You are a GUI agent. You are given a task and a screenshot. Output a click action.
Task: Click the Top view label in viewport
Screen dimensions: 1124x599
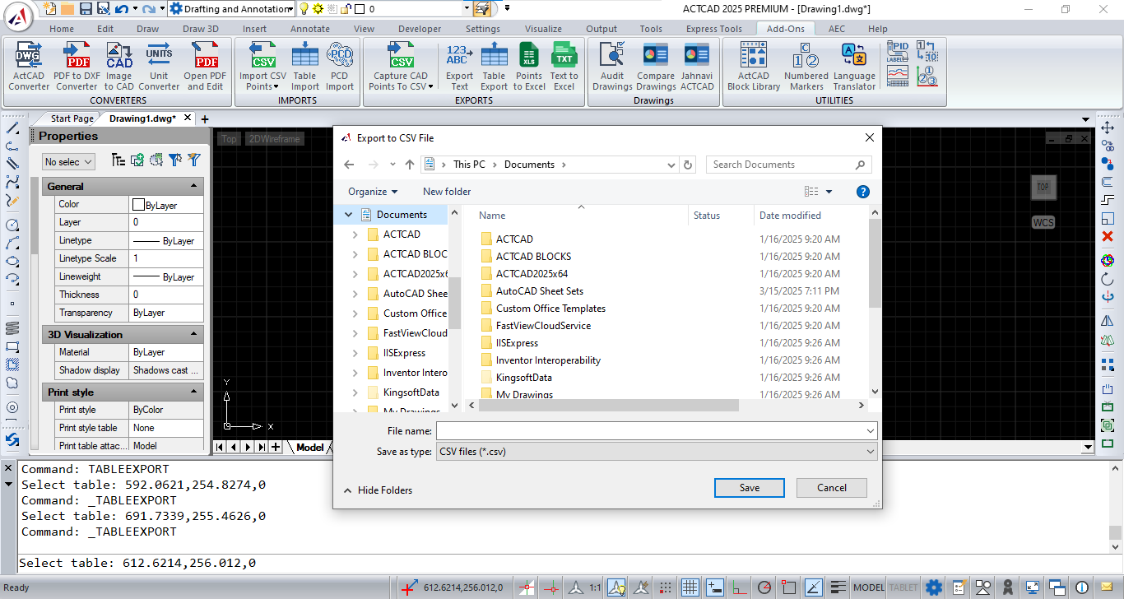click(229, 139)
